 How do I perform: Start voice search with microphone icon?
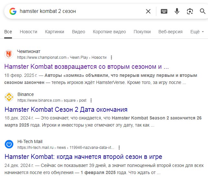pyautogui.click(x=177, y=11)
